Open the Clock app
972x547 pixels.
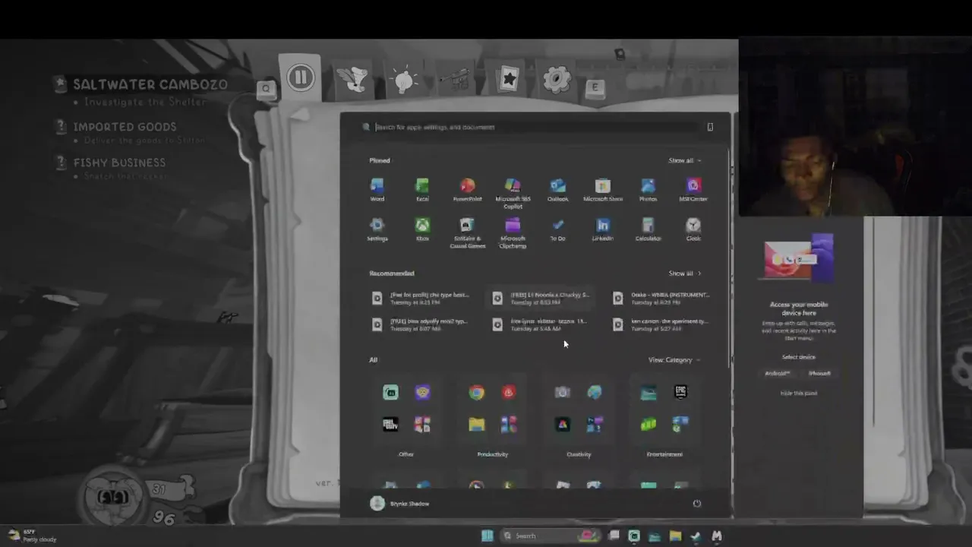[x=693, y=229]
